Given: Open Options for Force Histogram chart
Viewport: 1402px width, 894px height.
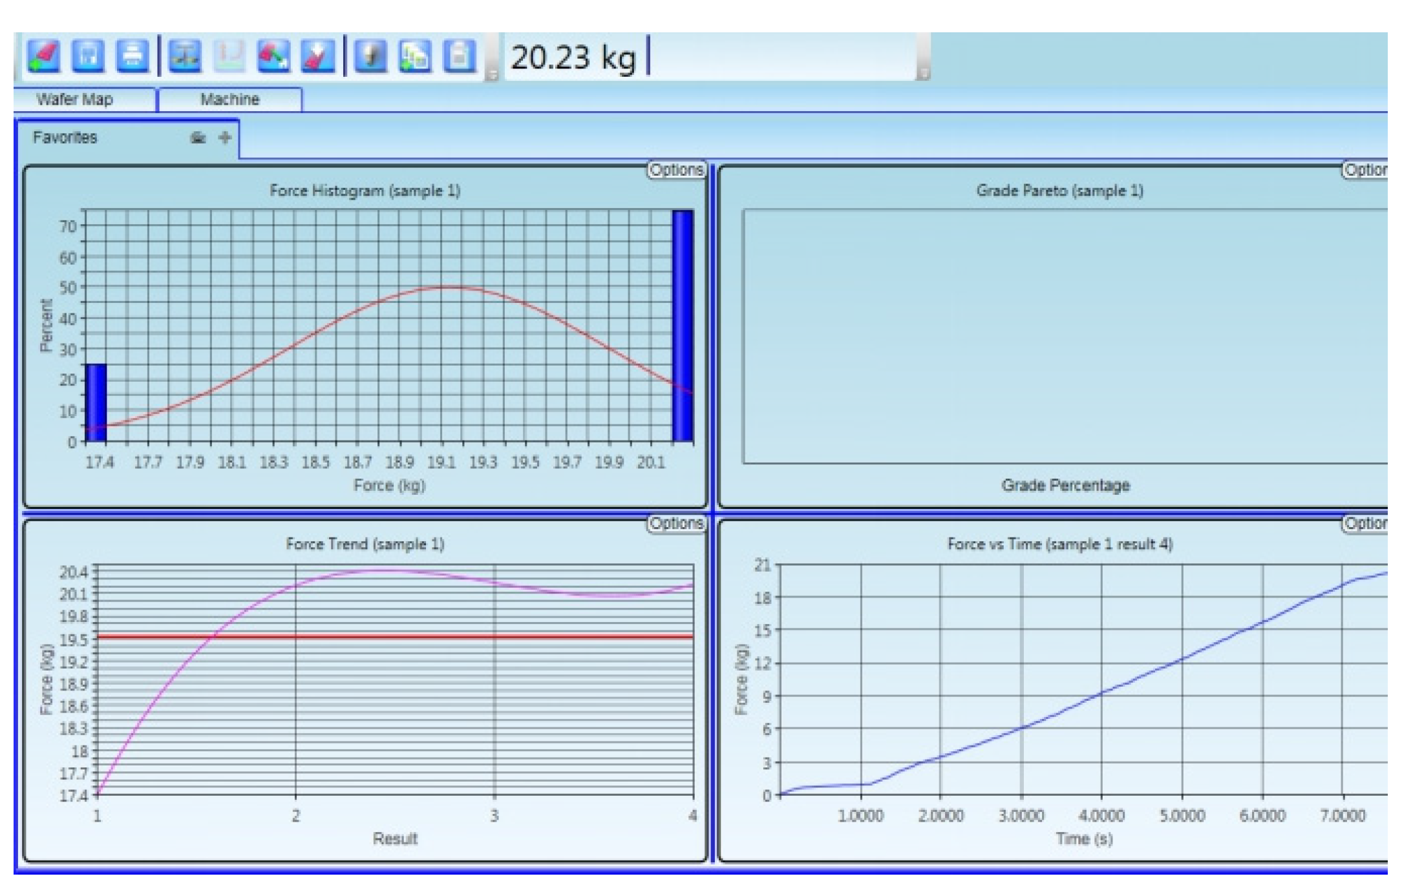Looking at the screenshot, I should [x=676, y=170].
